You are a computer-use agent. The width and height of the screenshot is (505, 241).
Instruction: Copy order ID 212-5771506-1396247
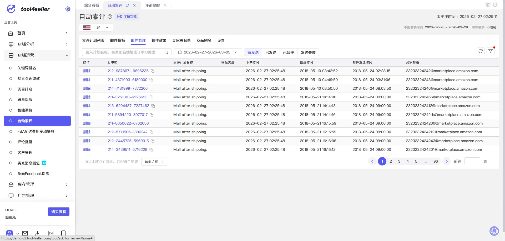coord(151,132)
